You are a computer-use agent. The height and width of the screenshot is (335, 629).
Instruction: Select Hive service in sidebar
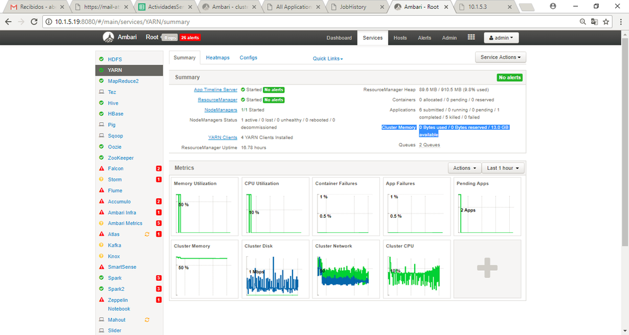point(113,103)
